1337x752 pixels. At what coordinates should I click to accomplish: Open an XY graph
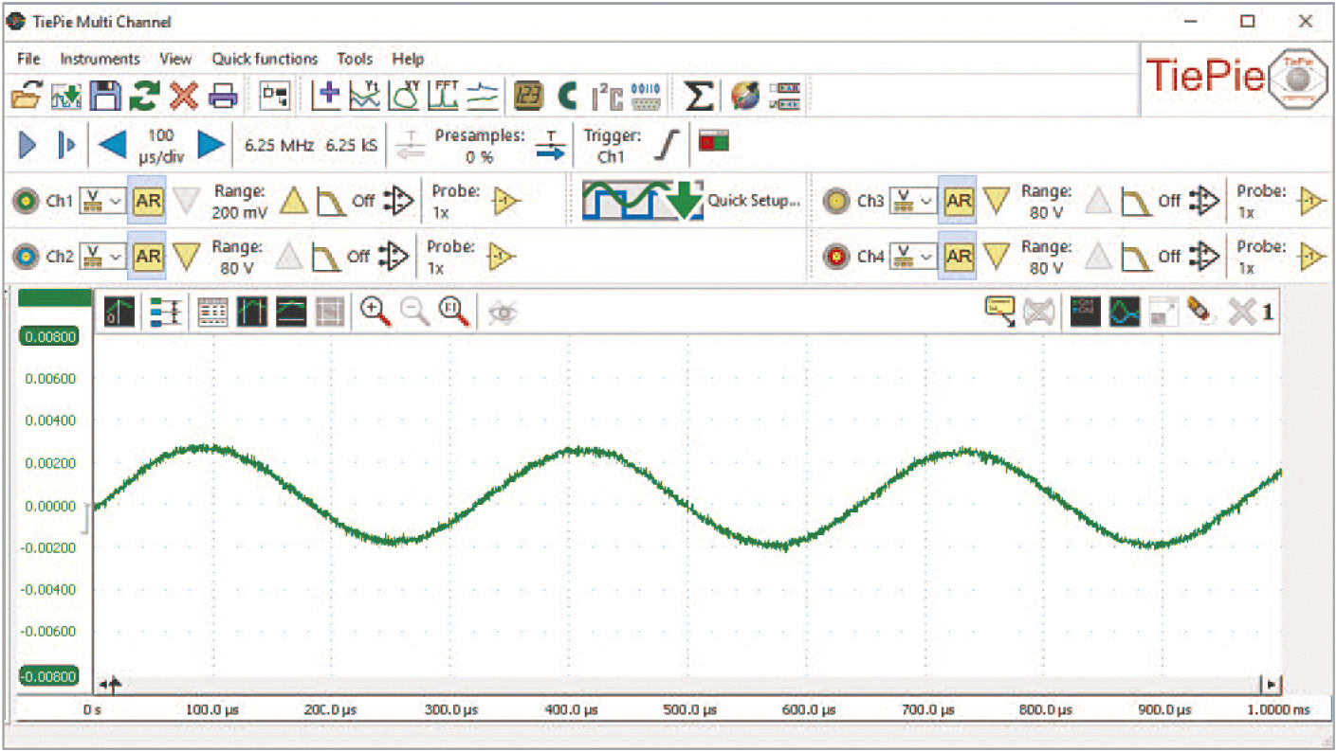coord(404,96)
